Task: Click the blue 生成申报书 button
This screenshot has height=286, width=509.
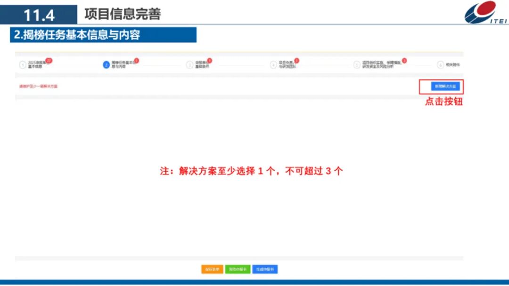Action: click(x=265, y=269)
